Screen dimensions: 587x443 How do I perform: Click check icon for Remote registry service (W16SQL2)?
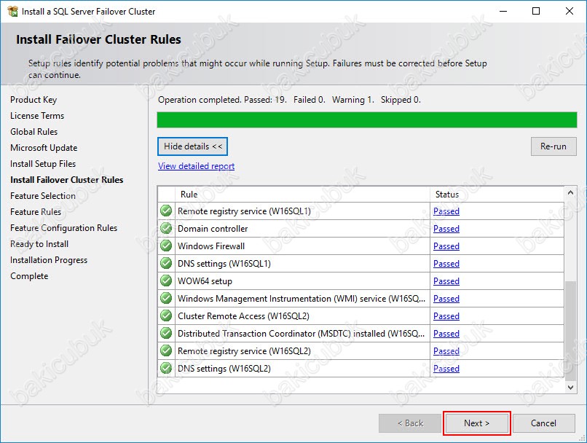click(x=166, y=350)
